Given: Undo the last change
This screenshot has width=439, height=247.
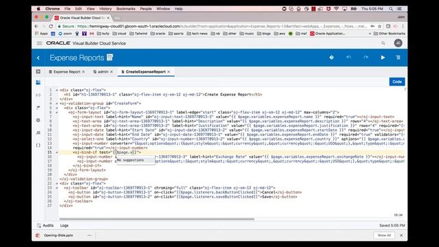Looking at the screenshot, I should click(x=348, y=58).
